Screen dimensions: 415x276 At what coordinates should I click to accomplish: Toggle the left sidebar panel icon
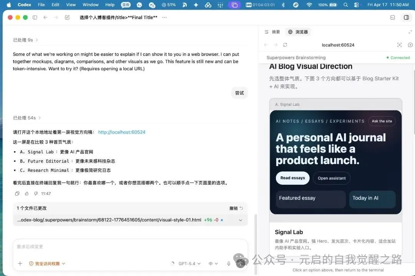tap(35, 17)
